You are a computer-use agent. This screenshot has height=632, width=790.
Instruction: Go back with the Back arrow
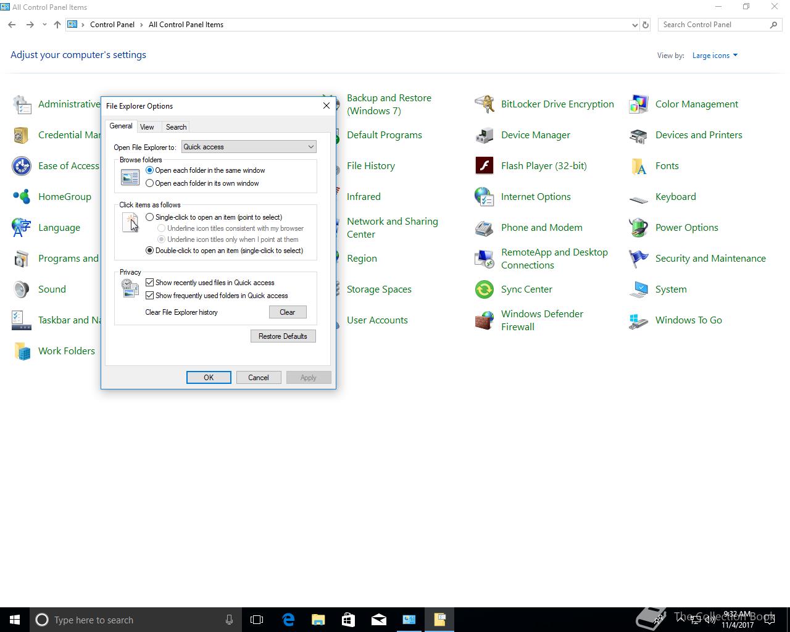pos(12,25)
